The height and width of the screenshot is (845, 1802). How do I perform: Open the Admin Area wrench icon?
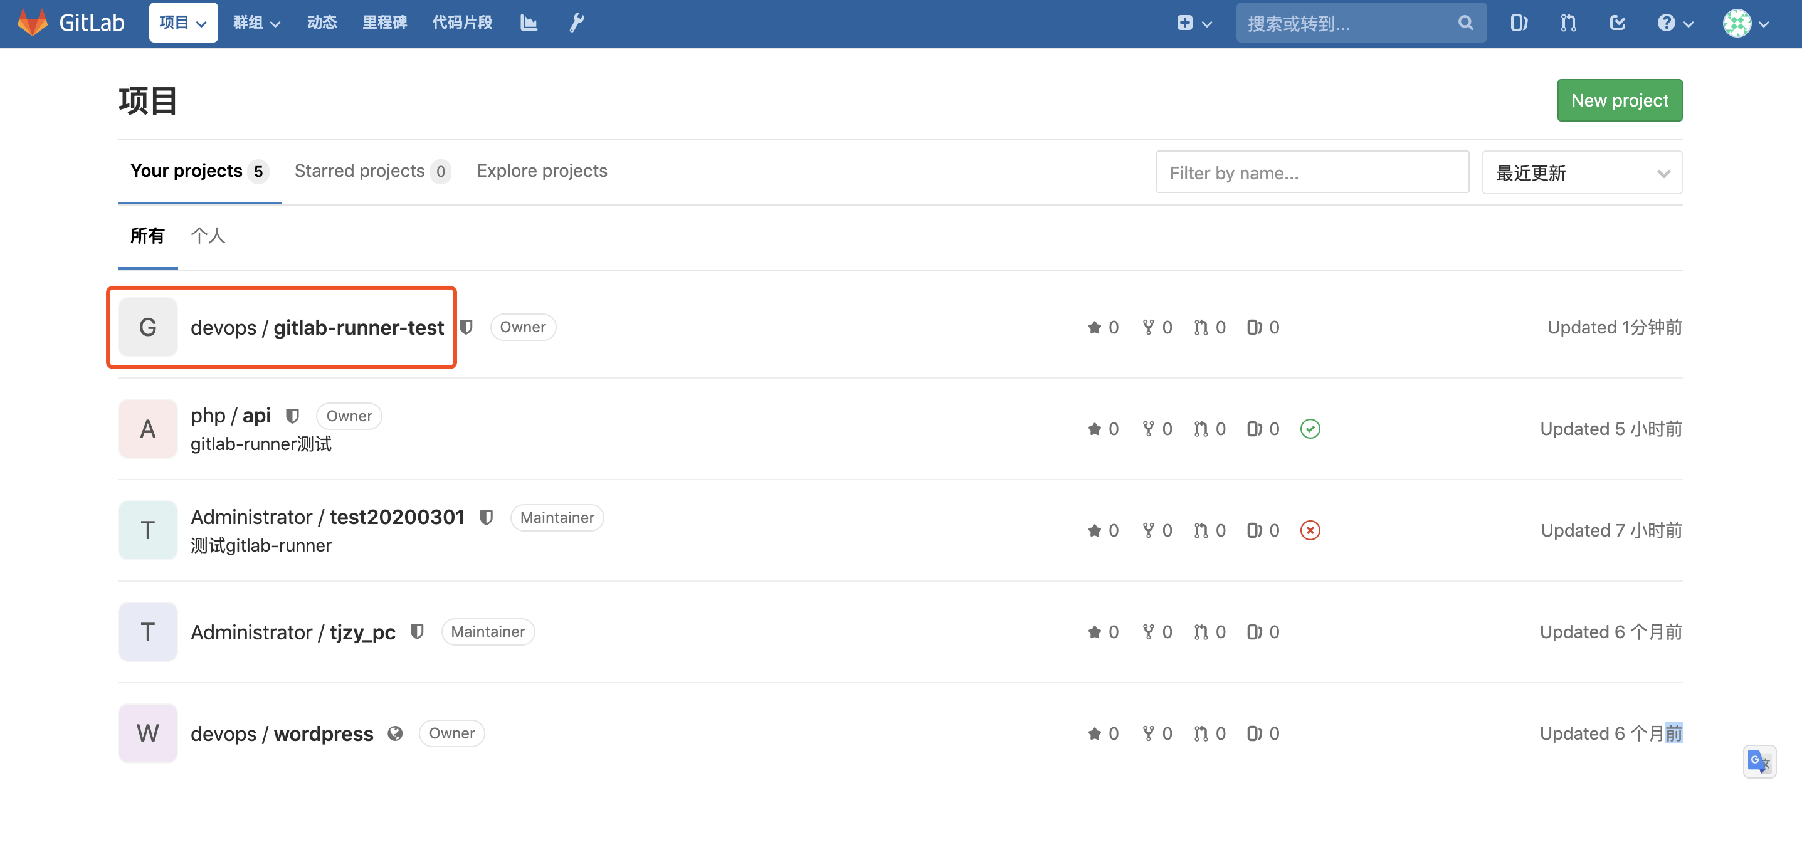tap(576, 23)
